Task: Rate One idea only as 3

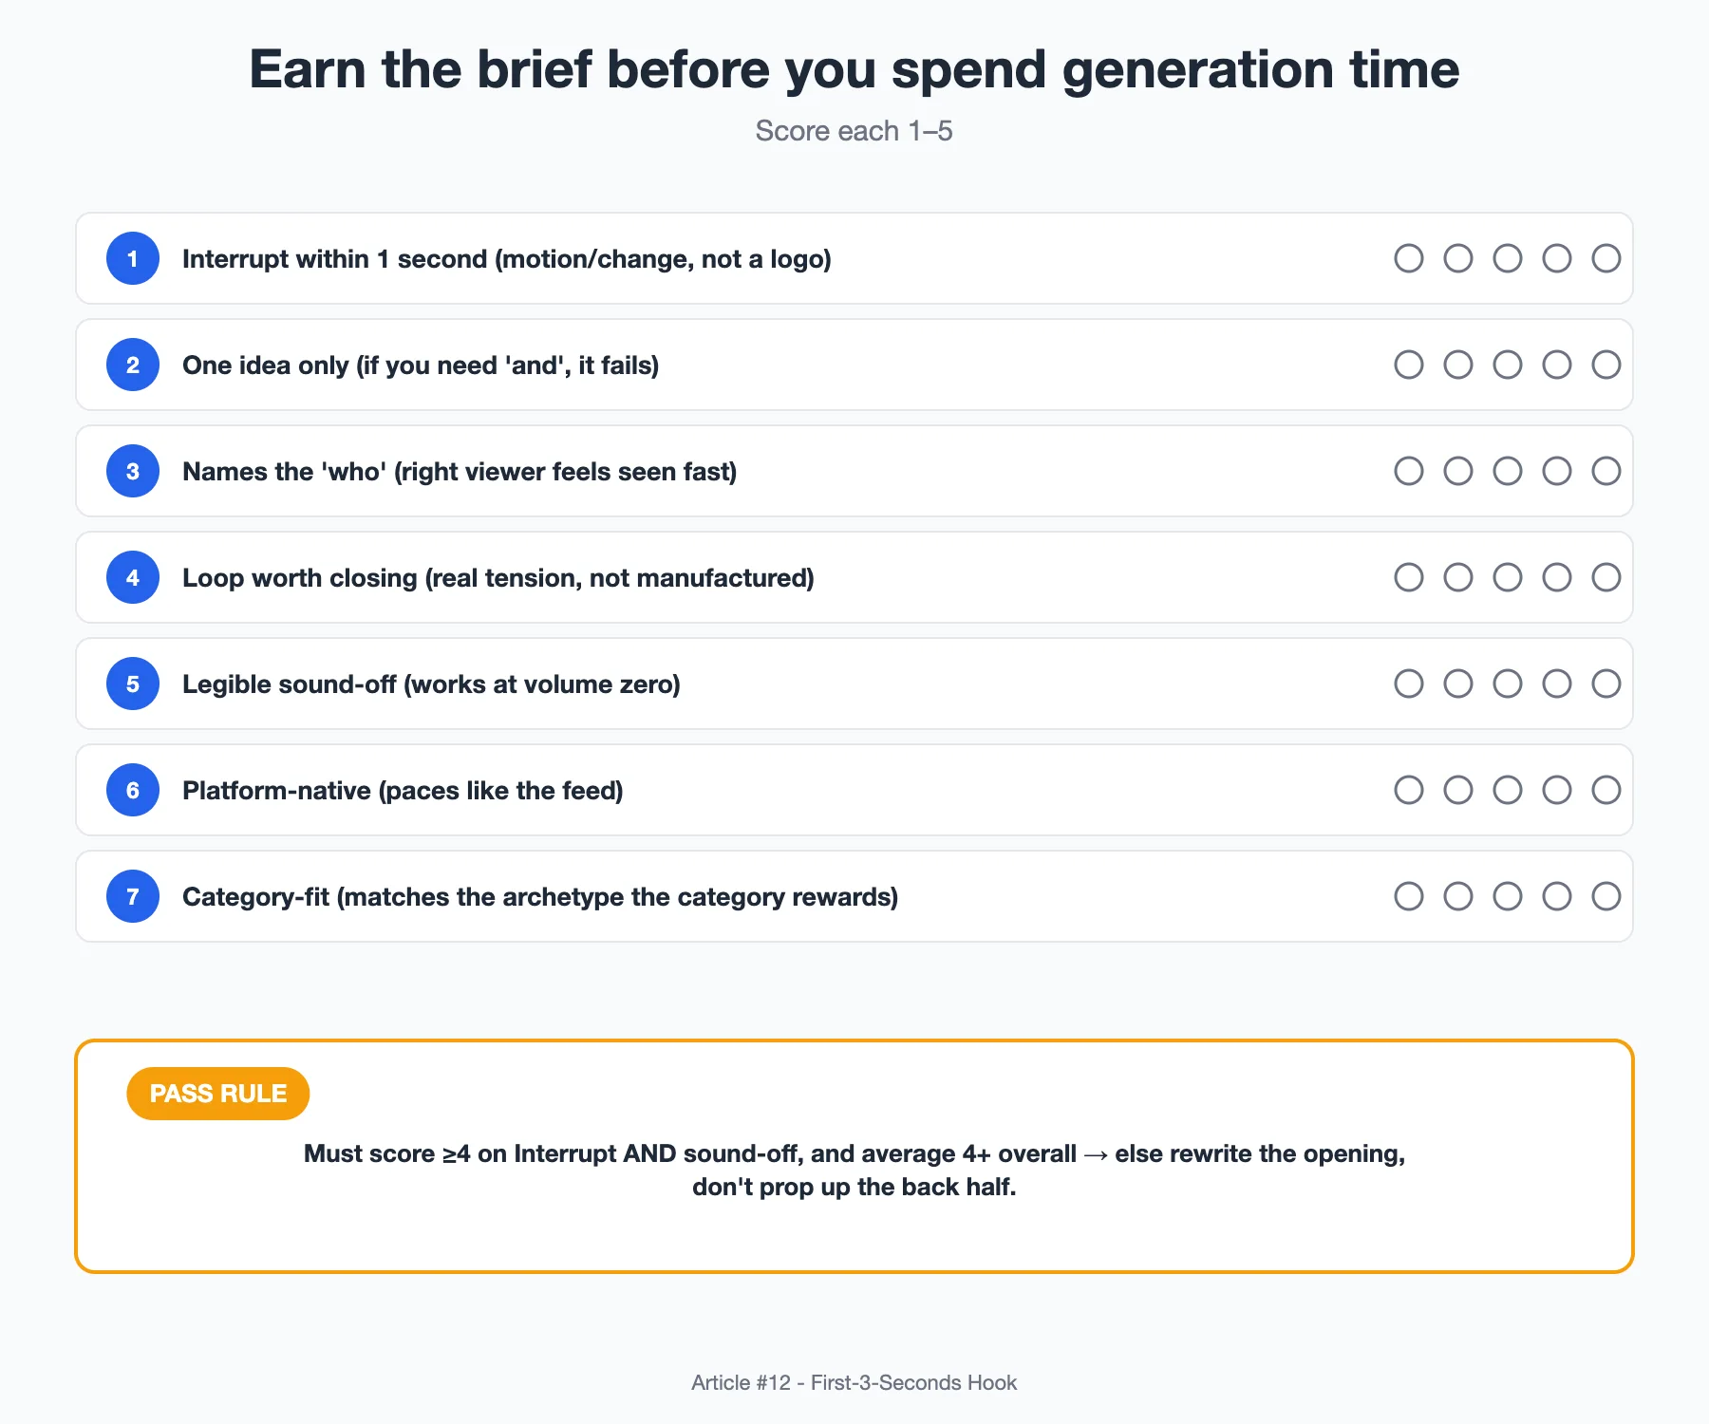Action: click(x=1508, y=365)
